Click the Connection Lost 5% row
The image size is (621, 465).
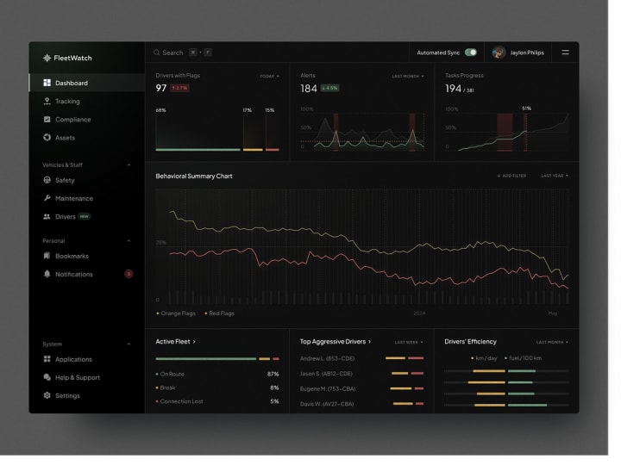pyautogui.click(x=218, y=402)
